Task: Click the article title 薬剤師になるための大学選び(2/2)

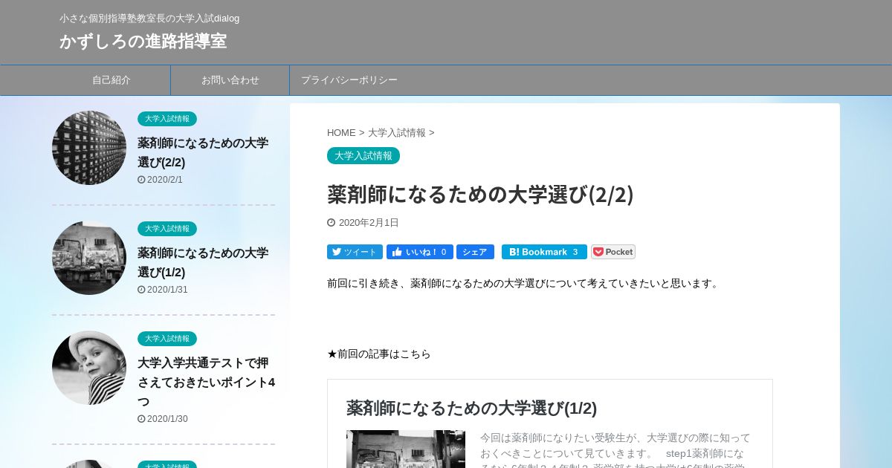Action: click(480, 195)
